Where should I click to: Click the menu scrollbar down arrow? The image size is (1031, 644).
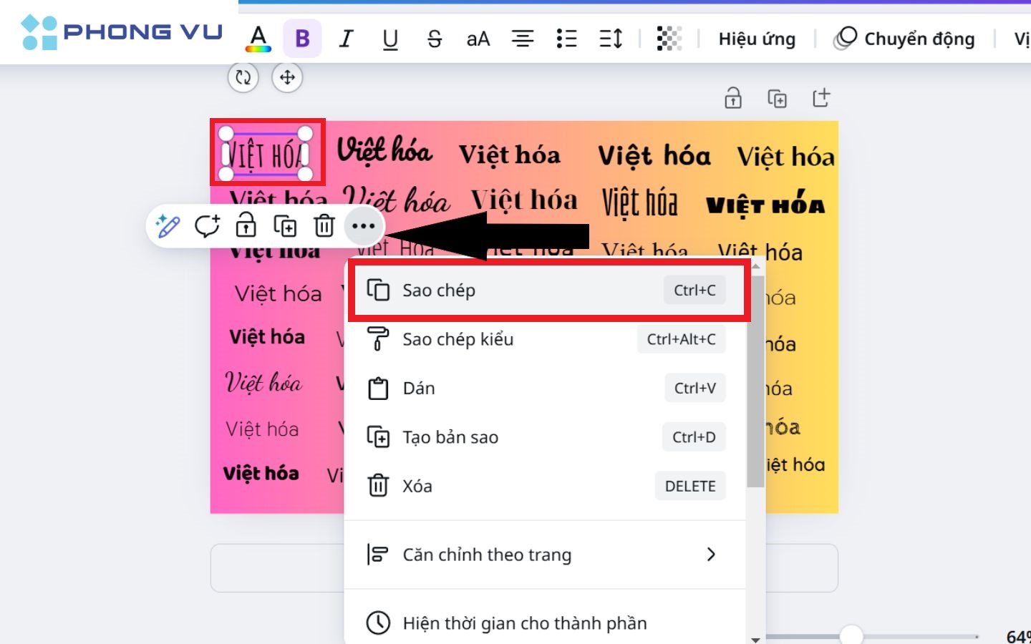tap(755, 639)
